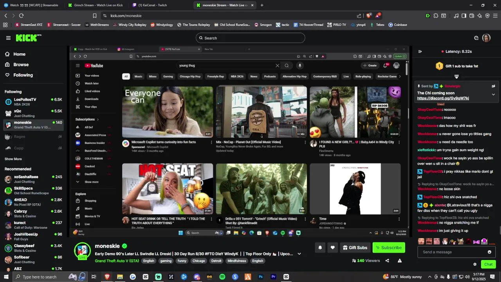Open the emoji picker in chat box
The height and width of the screenshot is (282, 501).
click(489, 252)
